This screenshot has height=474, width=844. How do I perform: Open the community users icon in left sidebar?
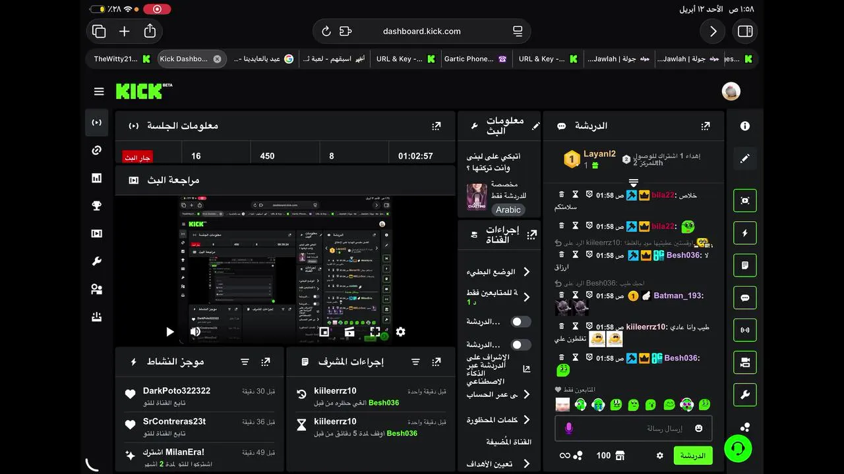[x=97, y=289]
